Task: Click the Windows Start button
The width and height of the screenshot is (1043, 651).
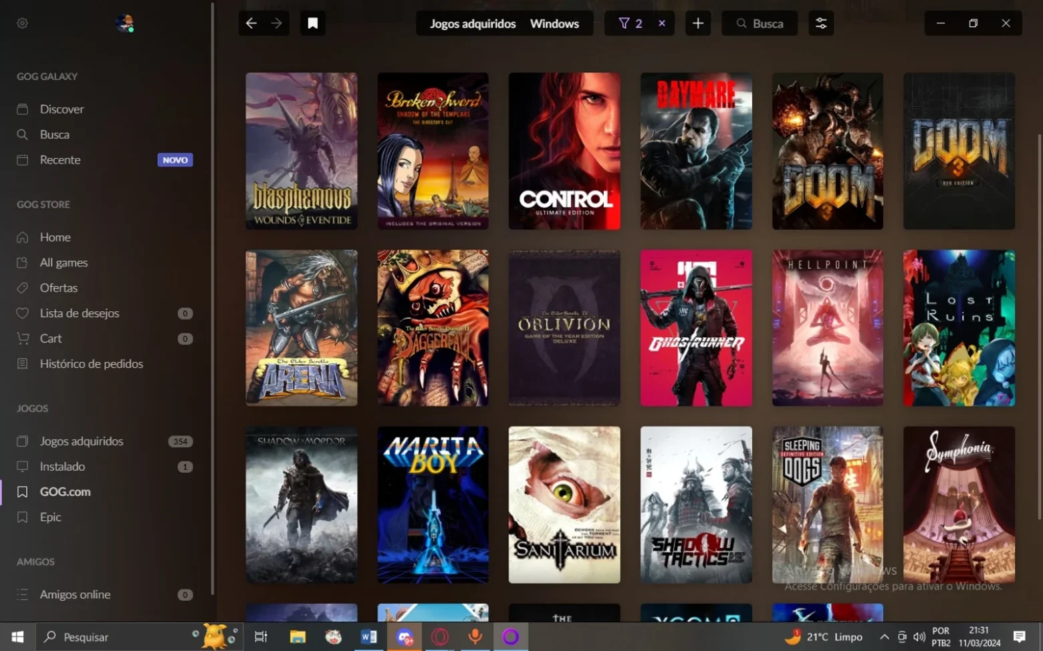Action: [x=17, y=637]
